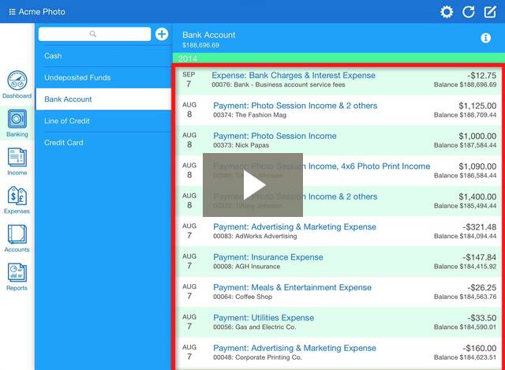Viewport: 505px width, 370px height.
Task: Click the search magnifier field
Action: [x=95, y=34]
